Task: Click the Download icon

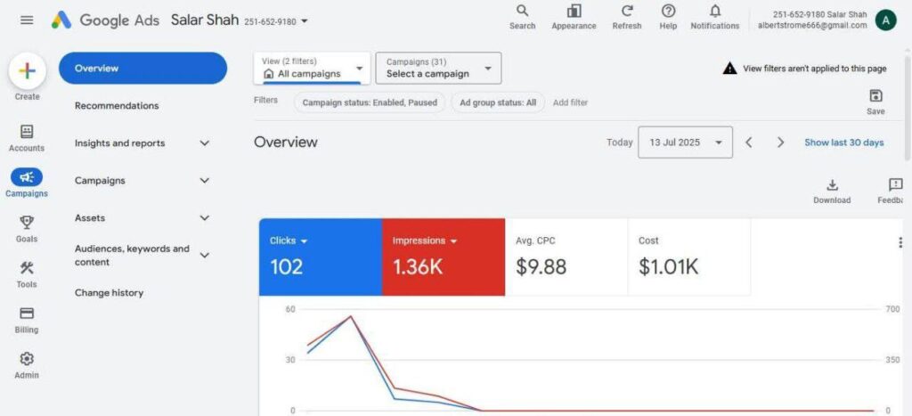Action: [x=832, y=185]
